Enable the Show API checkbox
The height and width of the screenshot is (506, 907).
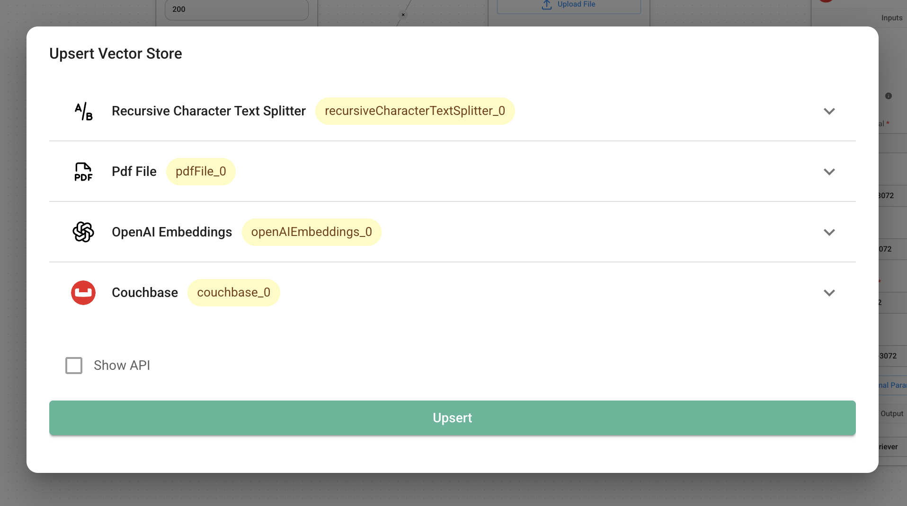74,366
